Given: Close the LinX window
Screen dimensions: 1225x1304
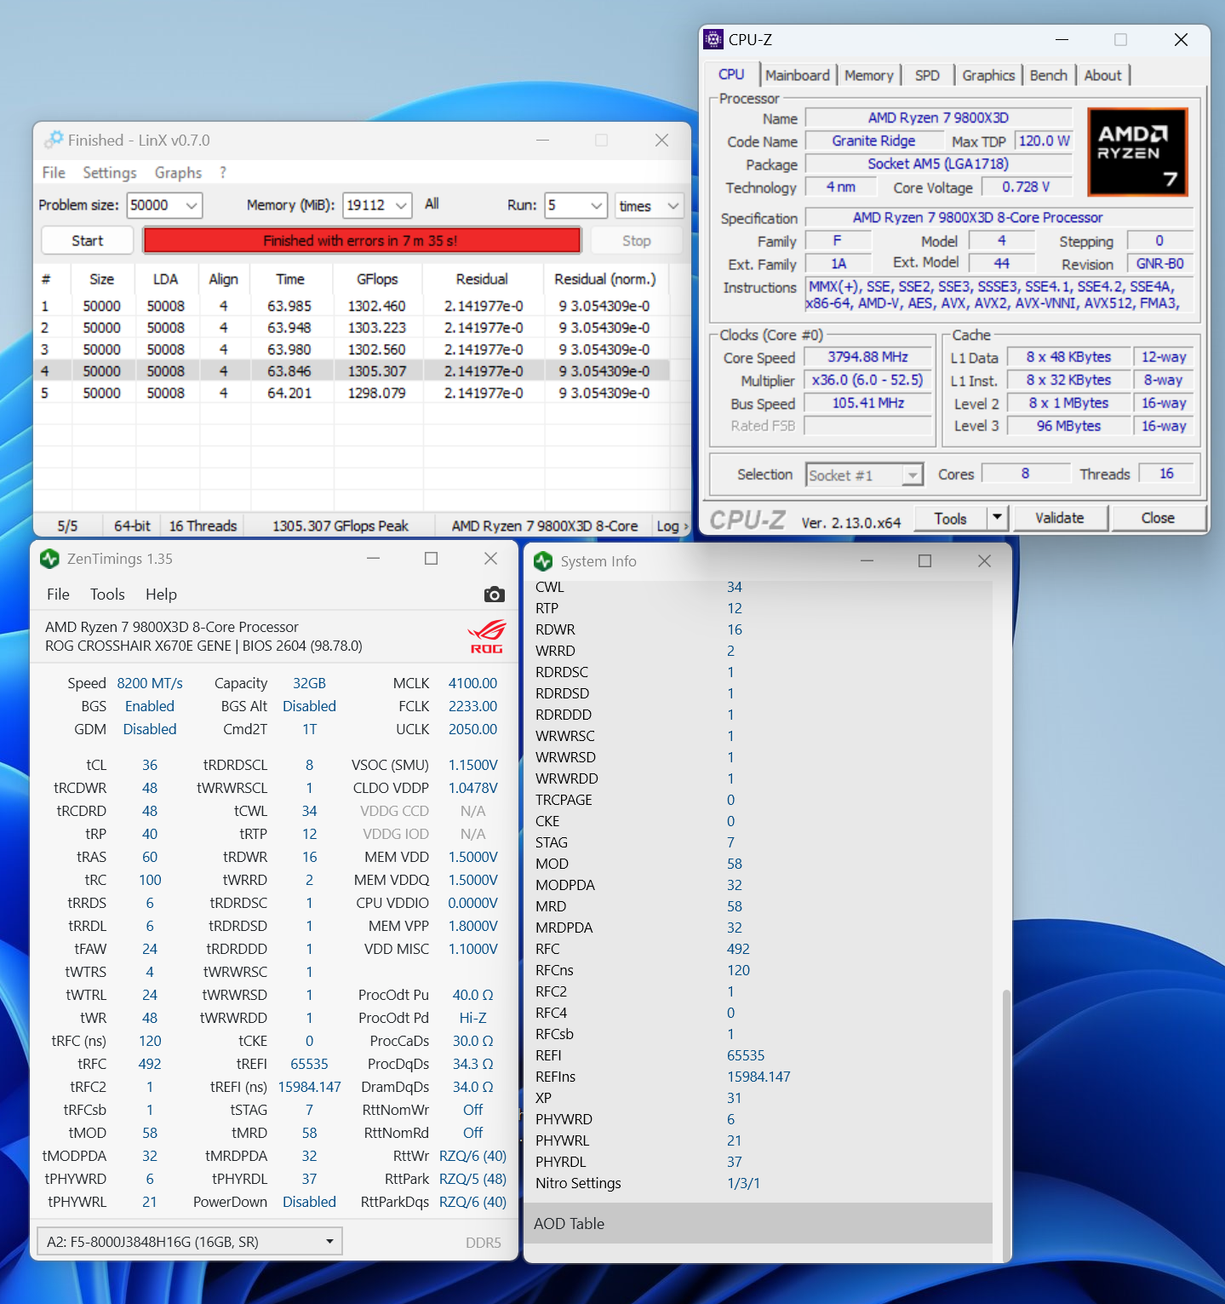Looking at the screenshot, I should point(661,140).
